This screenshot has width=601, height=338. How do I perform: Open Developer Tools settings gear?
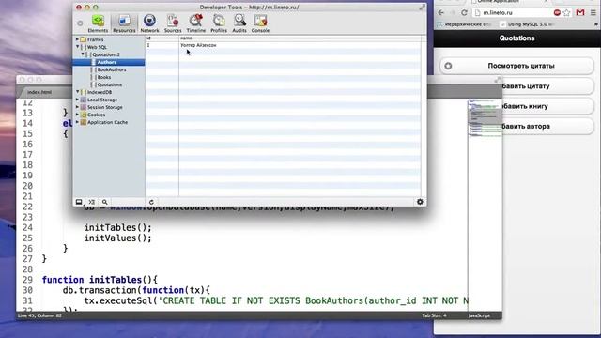coord(420,202)
